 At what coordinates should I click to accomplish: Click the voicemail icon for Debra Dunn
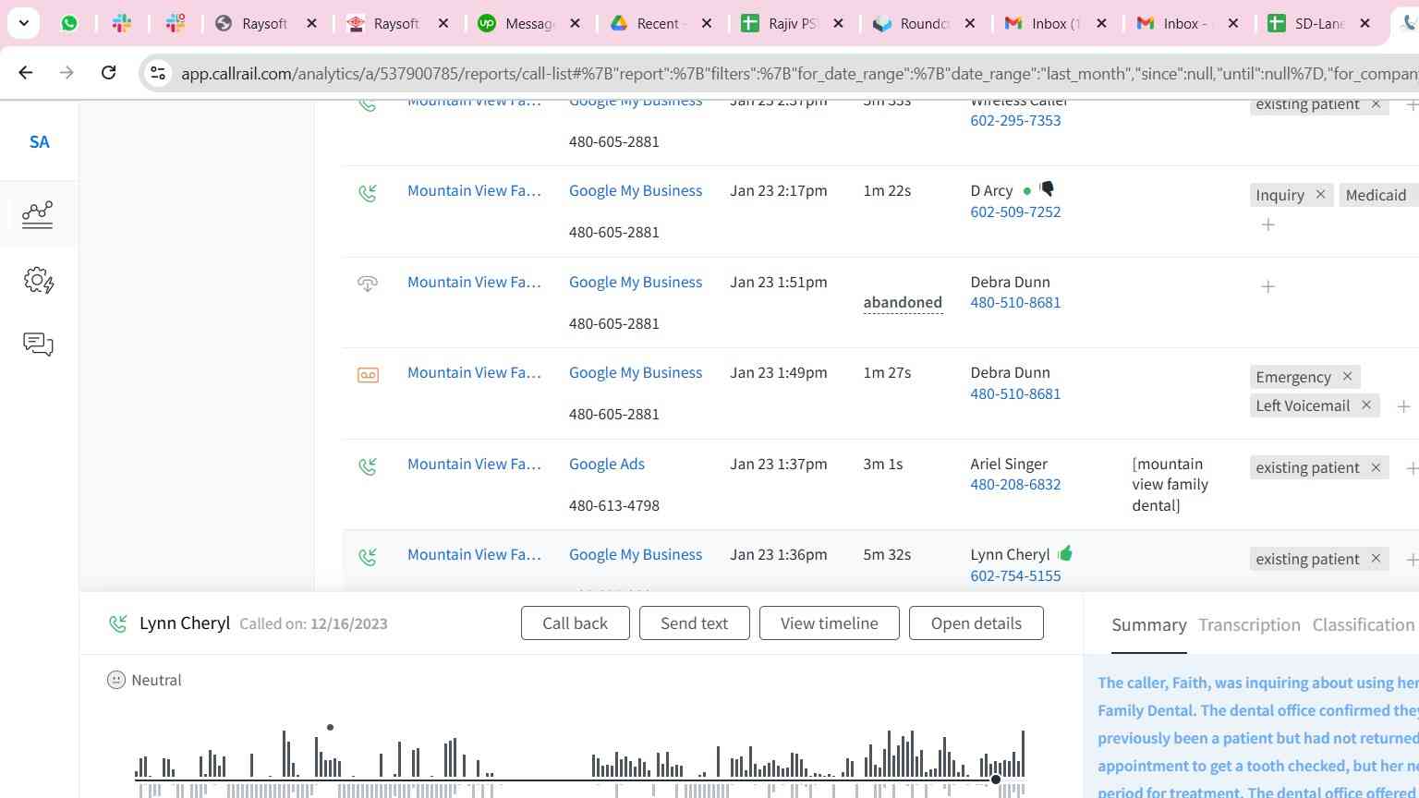[x=368, y=374]
